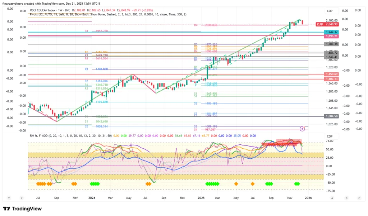Click the 2026 label on the time axis

click(308, 198)
